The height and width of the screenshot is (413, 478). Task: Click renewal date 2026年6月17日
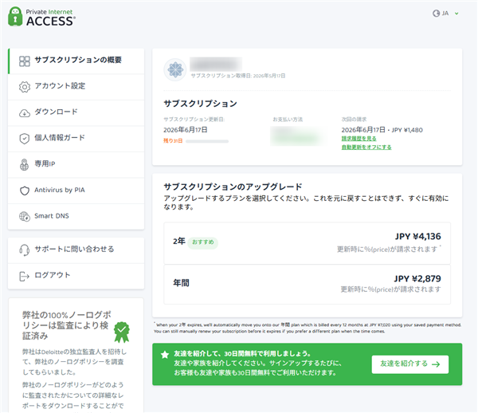pos(186,130)
